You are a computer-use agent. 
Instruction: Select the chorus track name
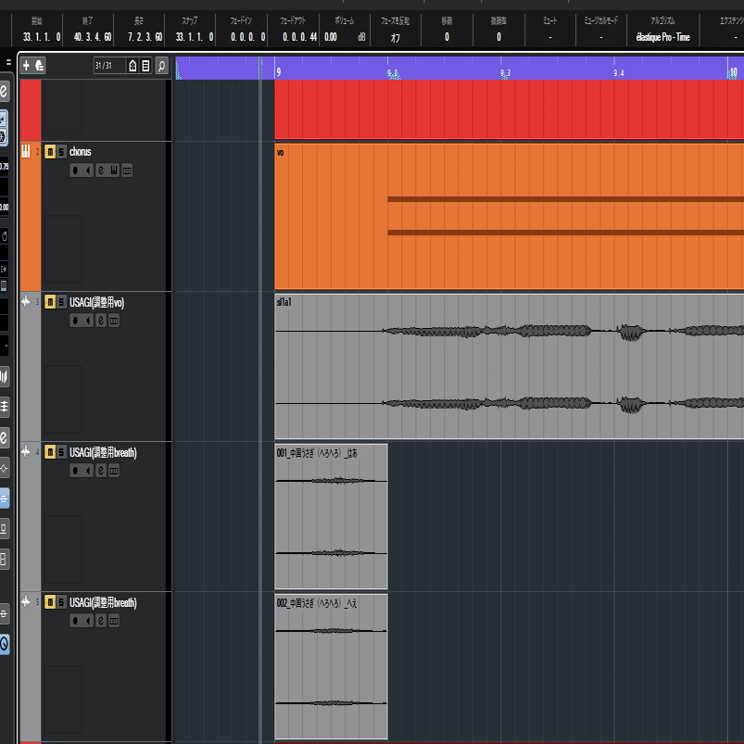81,152
